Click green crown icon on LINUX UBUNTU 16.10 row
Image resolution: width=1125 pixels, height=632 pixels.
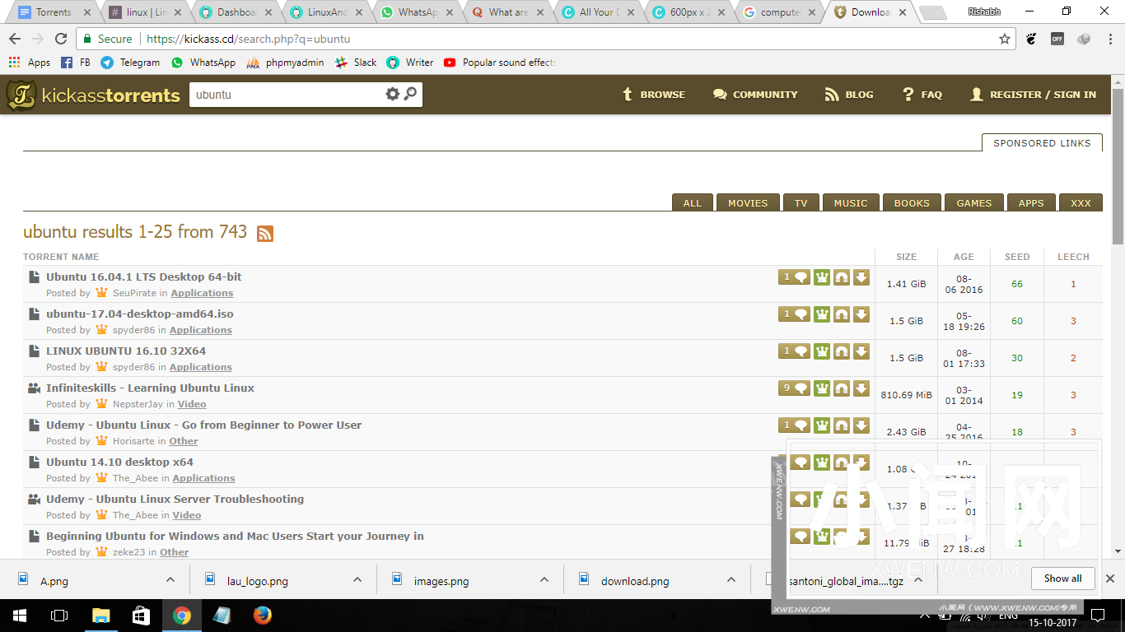pos(822,351)
